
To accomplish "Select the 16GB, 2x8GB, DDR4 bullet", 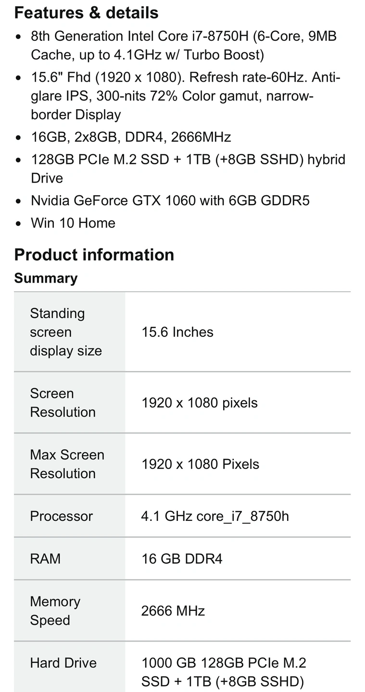I will point(131,137).
